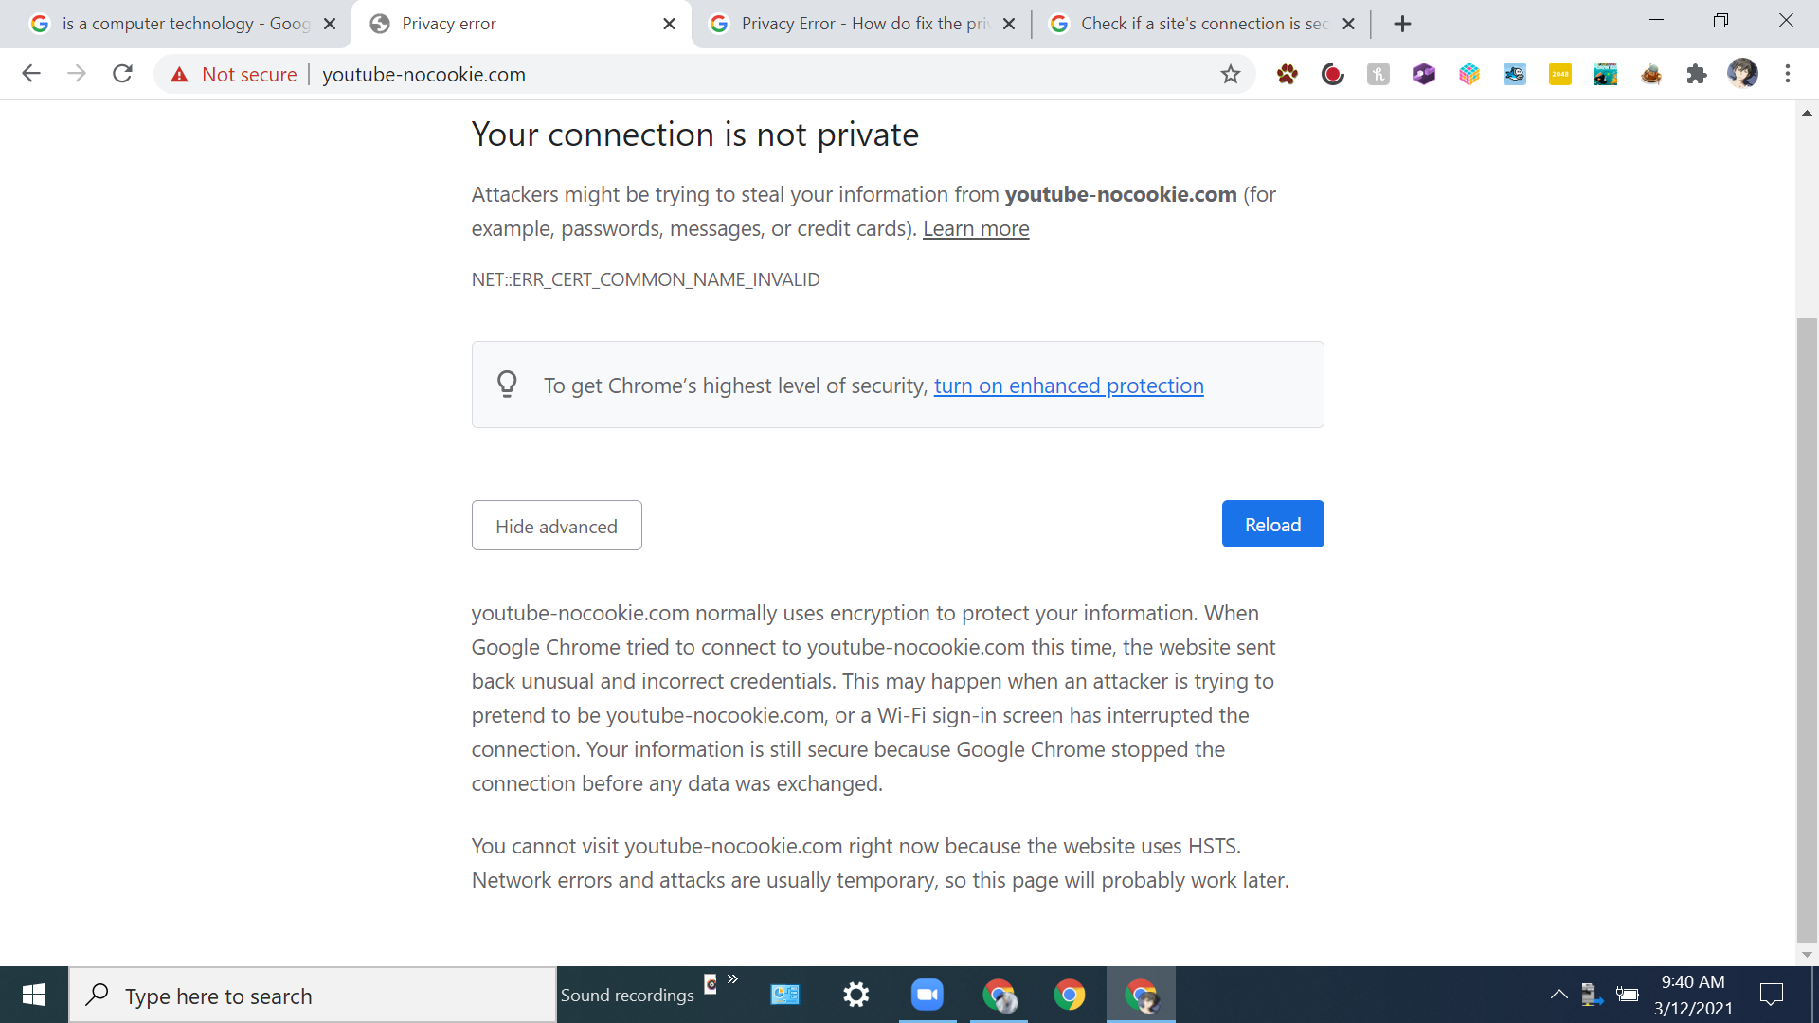Bookmark this page with the star icon

pyautogui.click(x=1230, y=74)
